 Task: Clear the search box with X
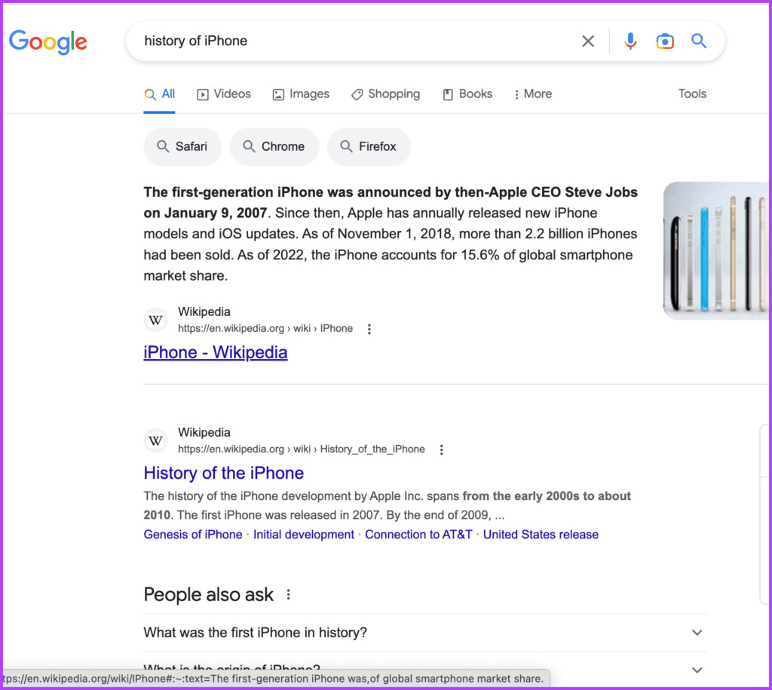588,41
